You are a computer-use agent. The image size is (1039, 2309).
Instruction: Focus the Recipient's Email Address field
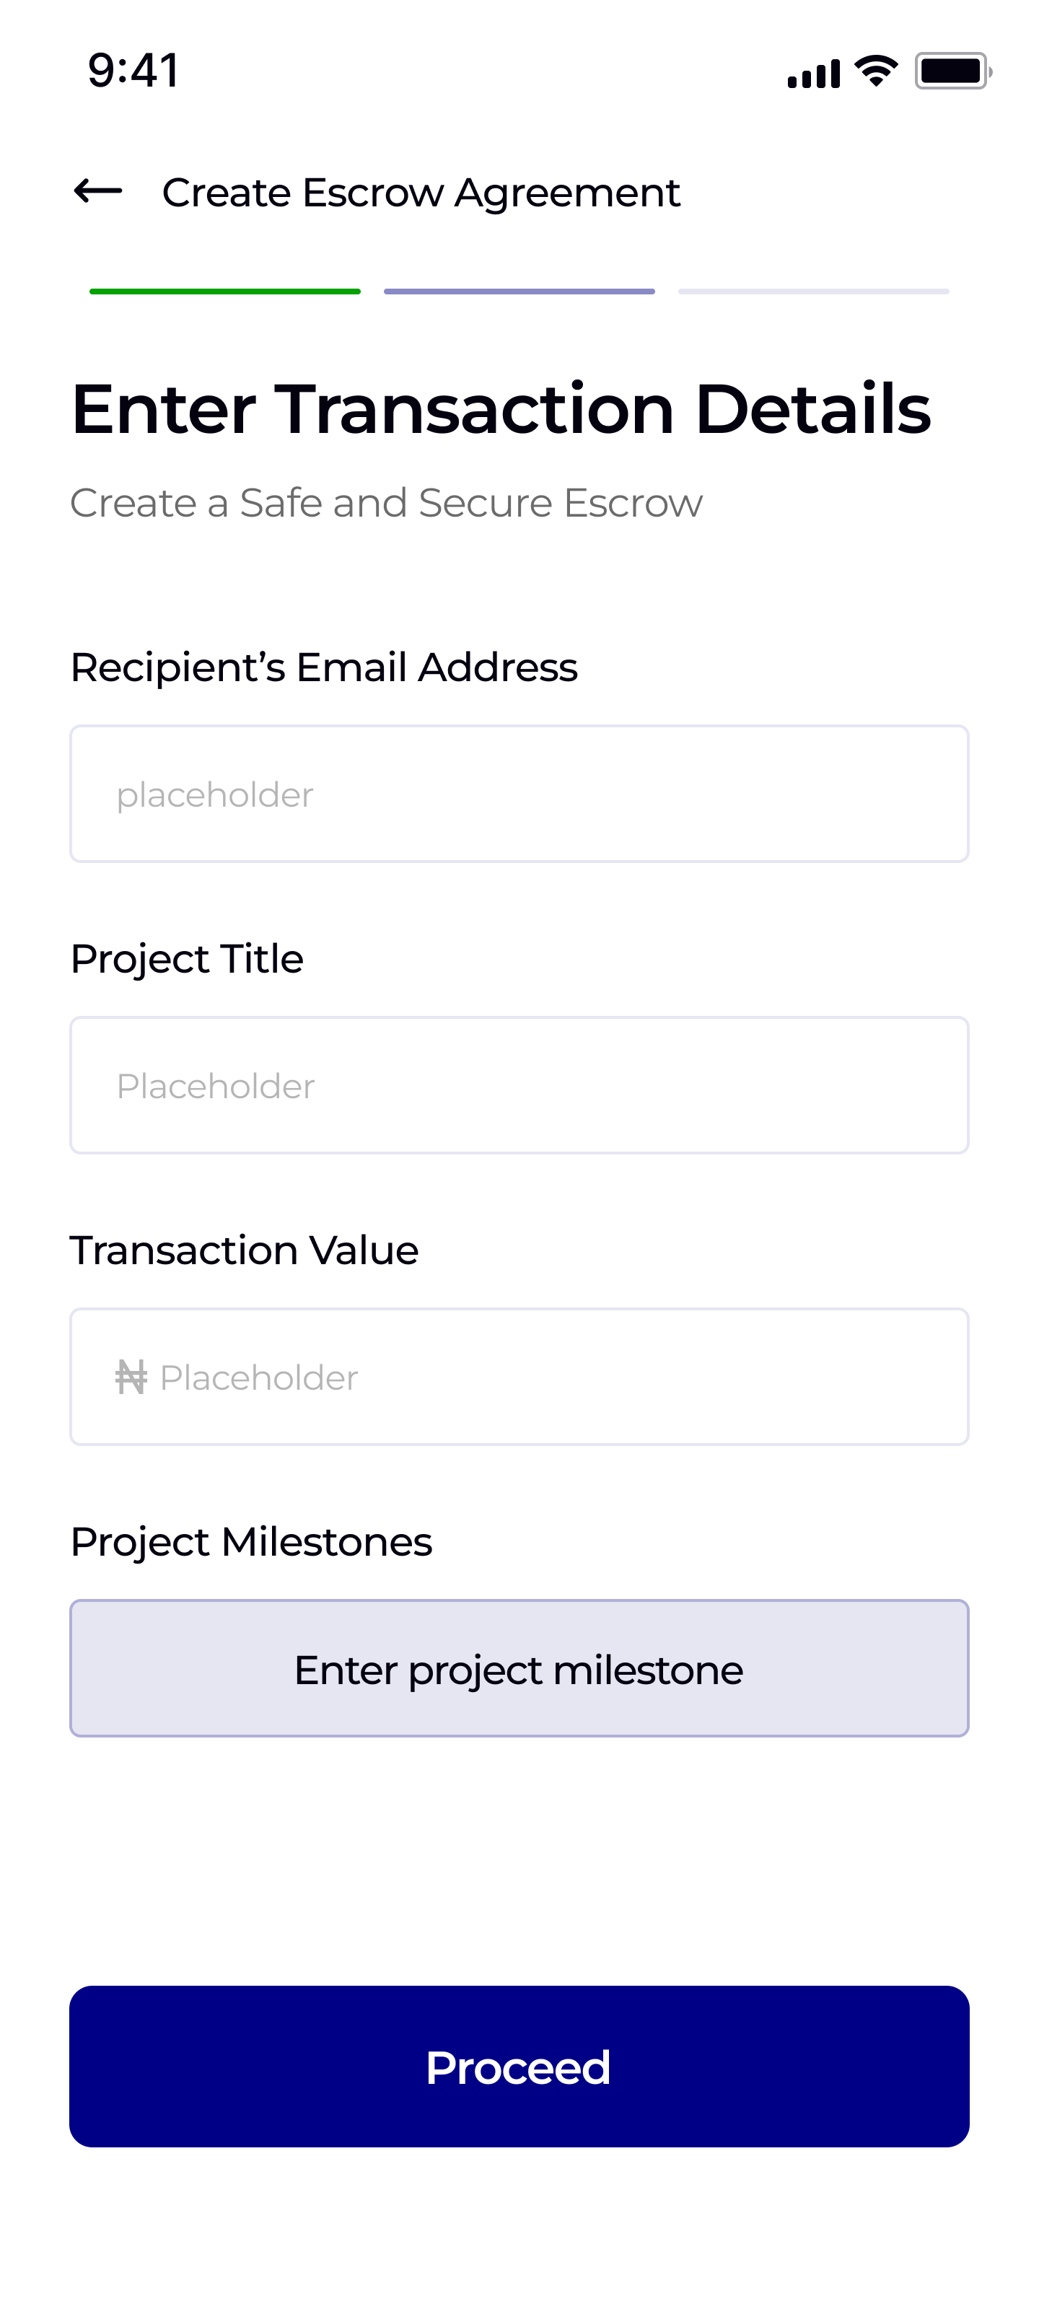pyautogui.click(x=519, y=794)
